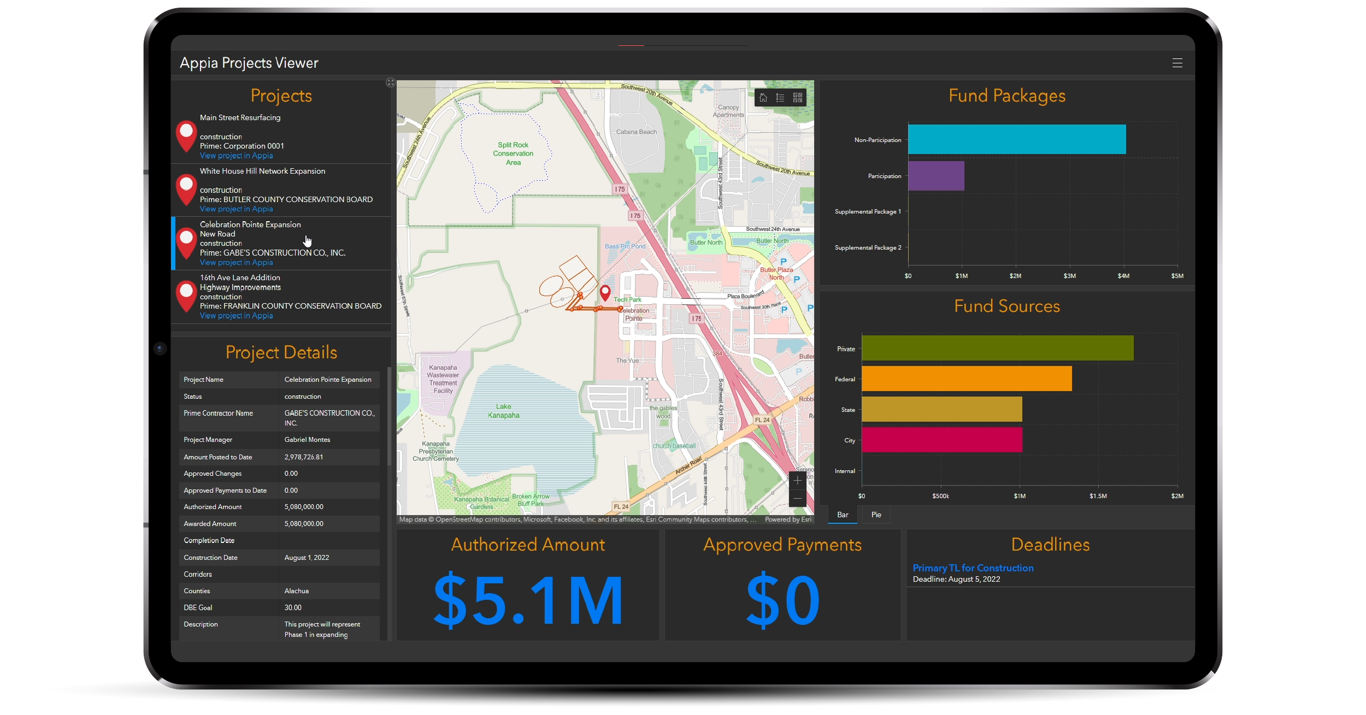Image resolution: width=1366 pixels, height=715 pixels.
Task: Click the Esri map attribution ellipsis text
Action: point(753,519)
